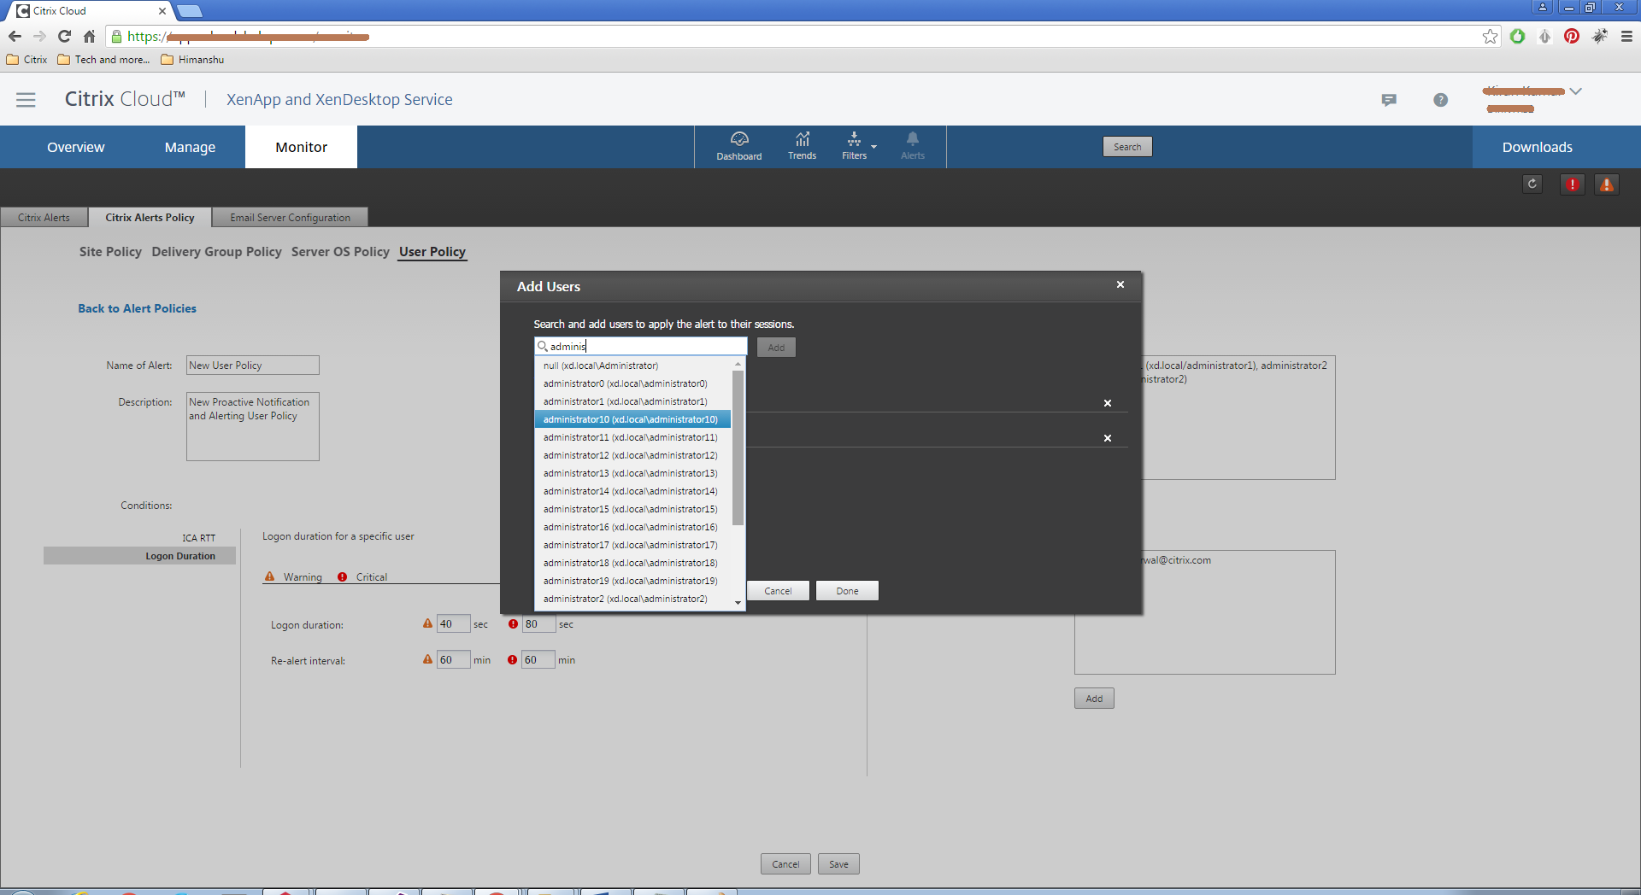The height and width of the screenshot is (895, 1641).
Task: Follow the Back to Alert Policies link
Action: coord(137,308)
